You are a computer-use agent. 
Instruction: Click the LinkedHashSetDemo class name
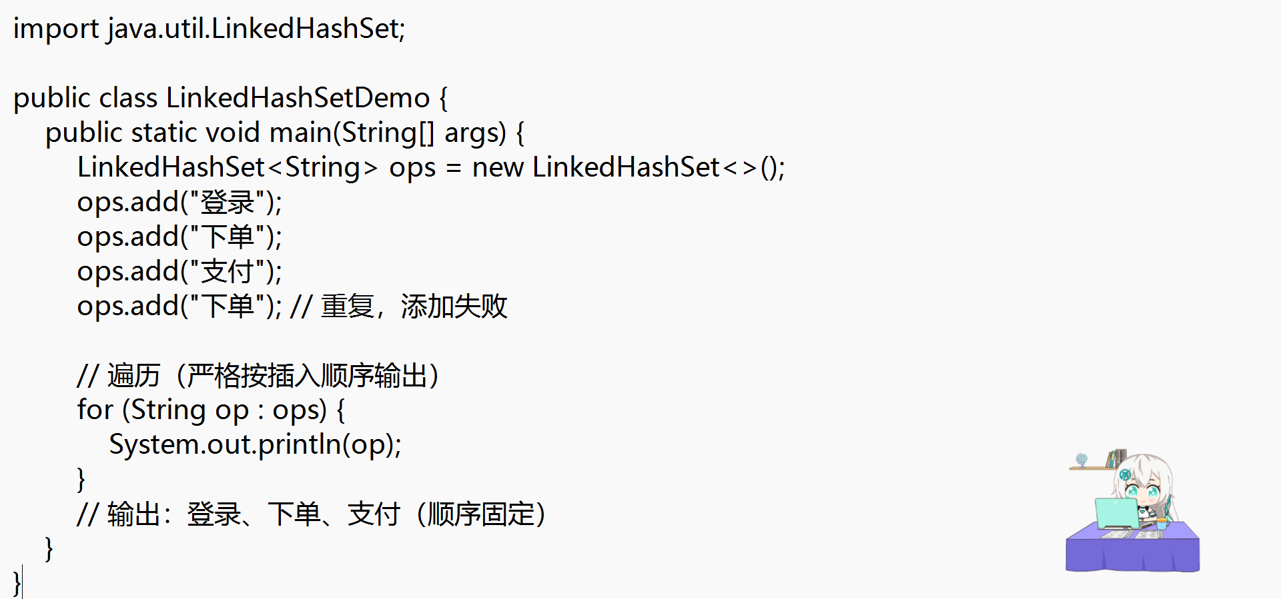coord(298,98)
